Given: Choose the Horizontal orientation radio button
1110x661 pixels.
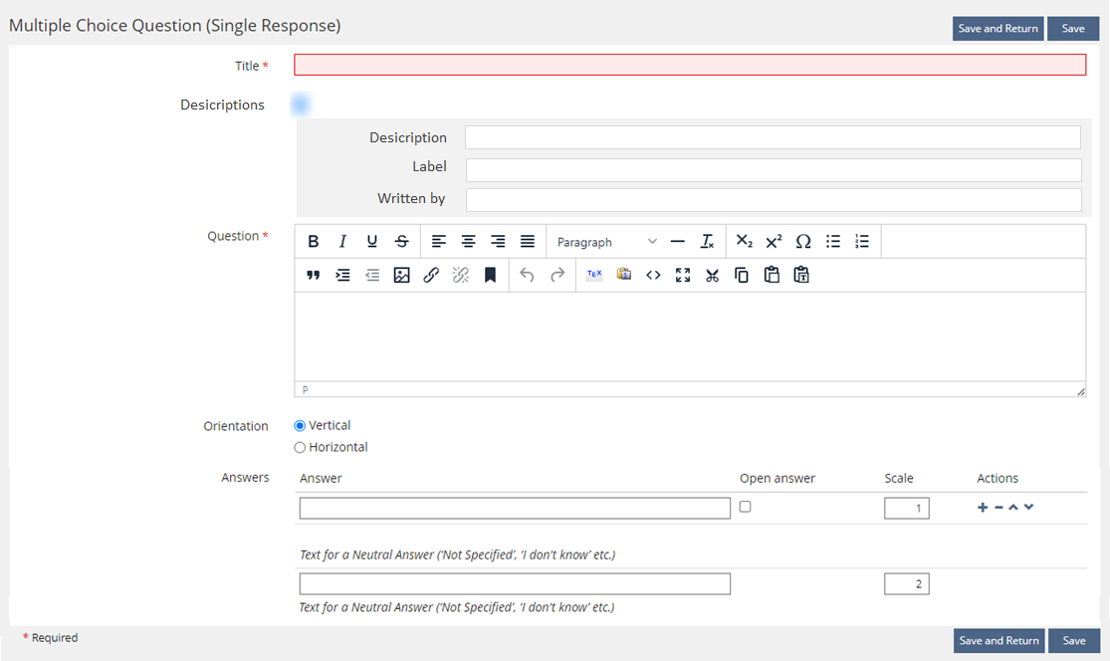Looking at the screenshot, I should pyautogui.click(x=300, y=448).
